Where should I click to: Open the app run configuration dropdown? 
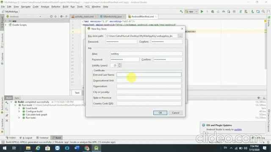click(191, 11)
